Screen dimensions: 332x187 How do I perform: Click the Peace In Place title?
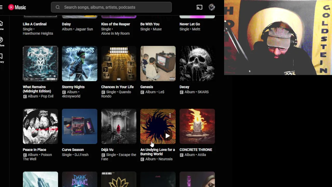pos(34,150)
